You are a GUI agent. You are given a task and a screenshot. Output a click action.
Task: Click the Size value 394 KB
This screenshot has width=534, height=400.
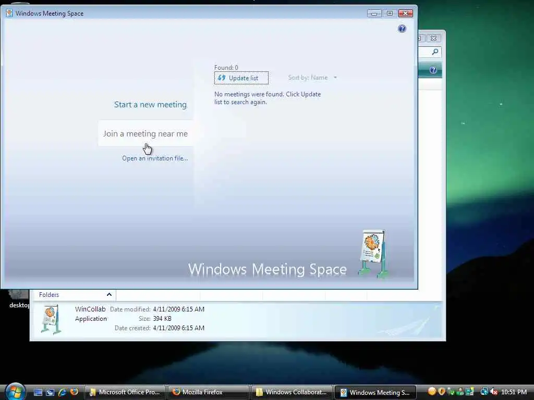click(162, 319)
